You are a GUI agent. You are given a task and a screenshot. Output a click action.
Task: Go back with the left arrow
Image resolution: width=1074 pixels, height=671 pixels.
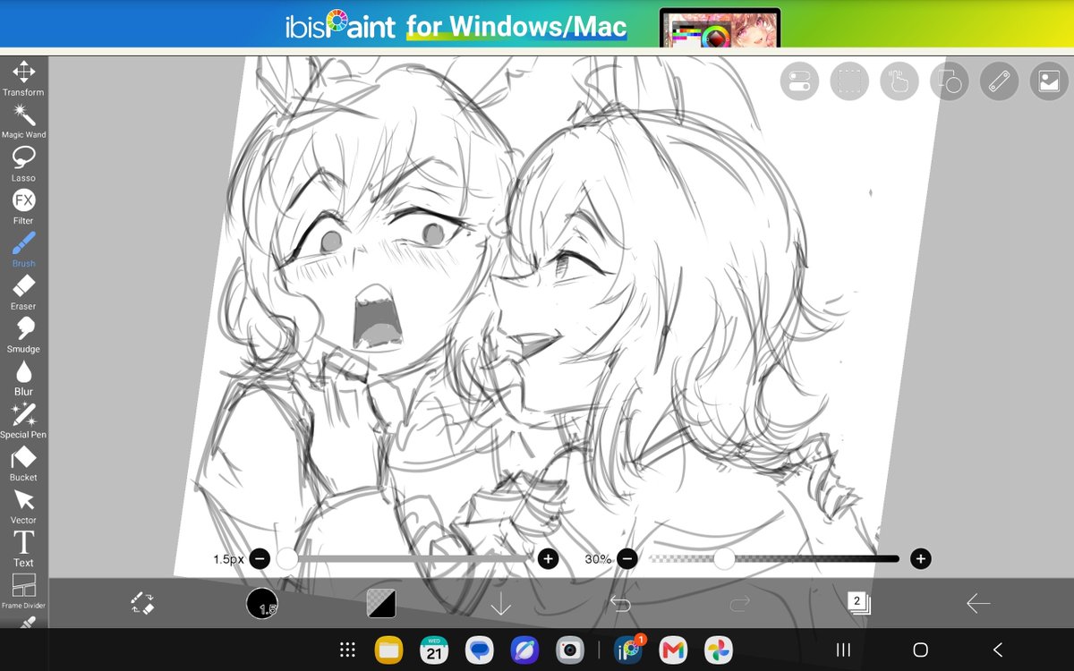click(978, 604)
